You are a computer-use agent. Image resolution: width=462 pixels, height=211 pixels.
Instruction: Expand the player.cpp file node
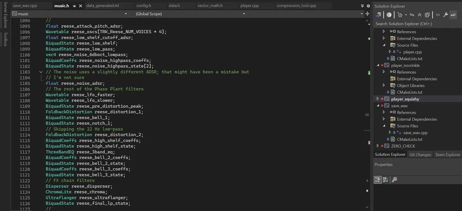tap(390, 52)
